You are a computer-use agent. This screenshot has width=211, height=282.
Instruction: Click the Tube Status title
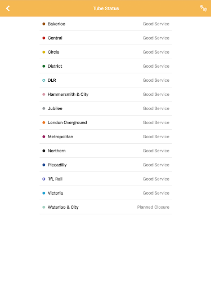pyautogui.click(x=106, y=8)
